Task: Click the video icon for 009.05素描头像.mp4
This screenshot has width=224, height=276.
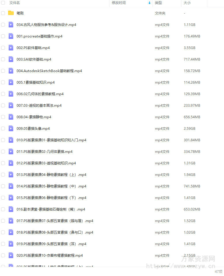Action: [11, 129]
